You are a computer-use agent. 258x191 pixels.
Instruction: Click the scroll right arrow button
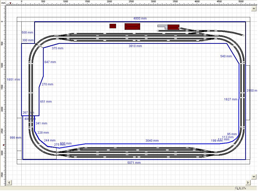[248, 183]
